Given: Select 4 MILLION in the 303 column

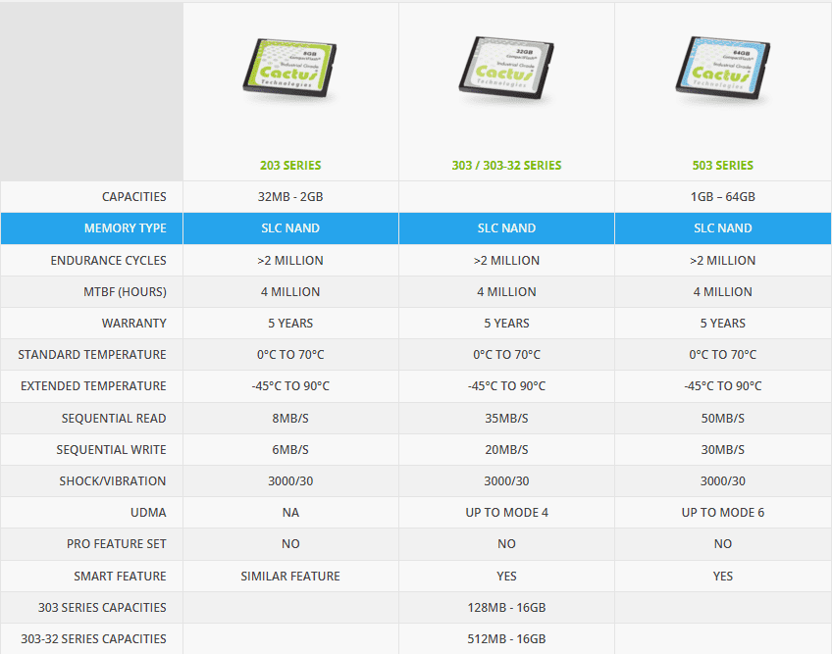Looking at the screenshot, I should (506, 292).
